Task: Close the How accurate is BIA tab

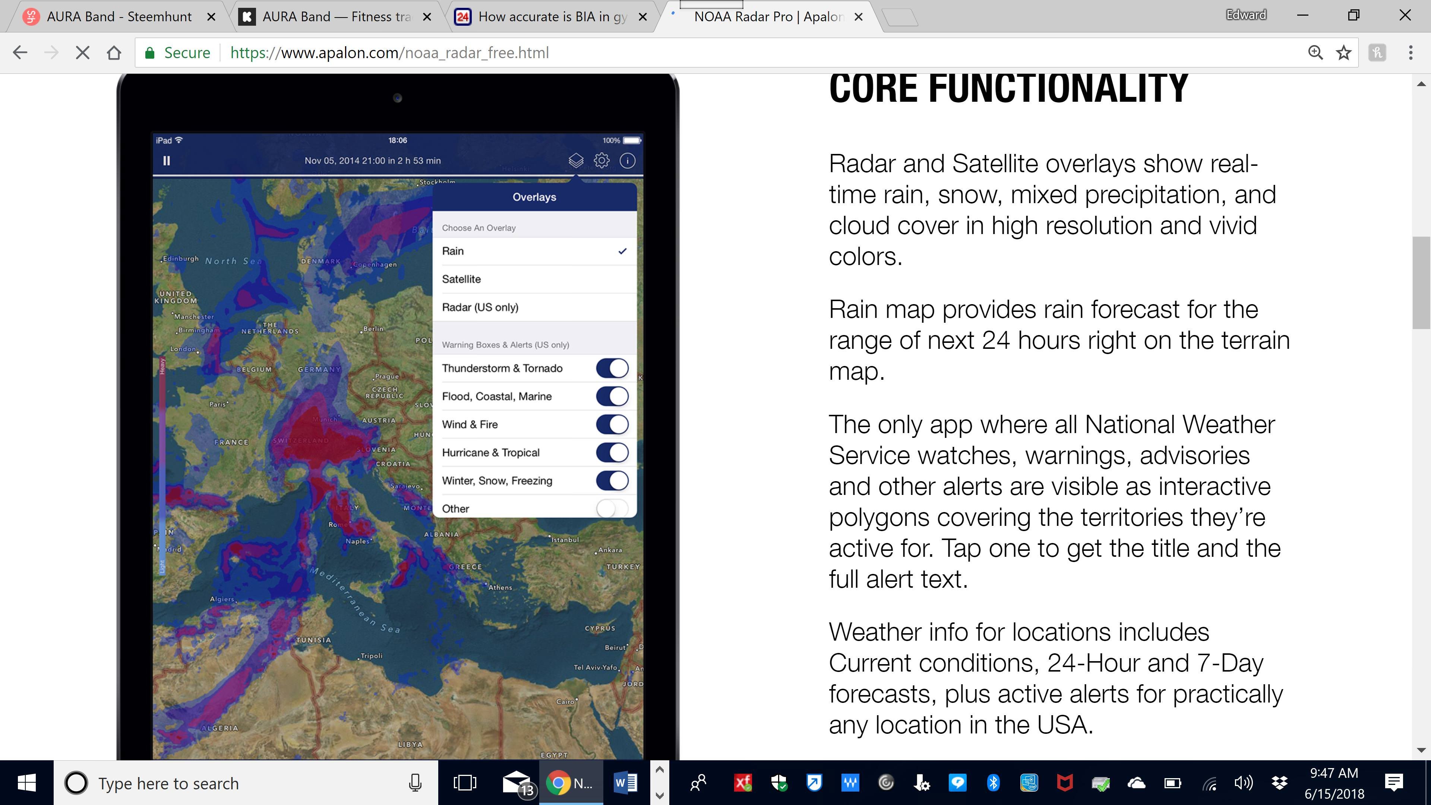Action: click(643, 17)
